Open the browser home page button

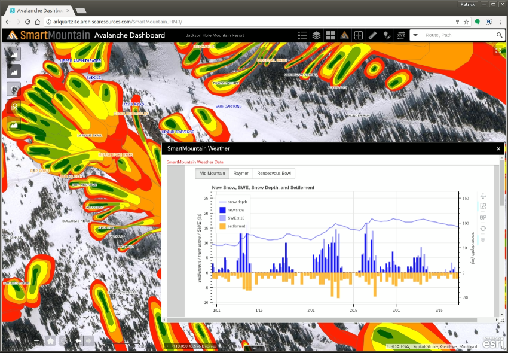pos(38,22)
